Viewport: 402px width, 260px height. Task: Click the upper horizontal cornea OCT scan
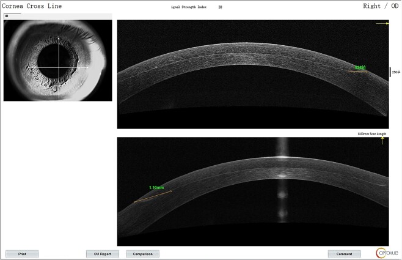click(253, 74)
